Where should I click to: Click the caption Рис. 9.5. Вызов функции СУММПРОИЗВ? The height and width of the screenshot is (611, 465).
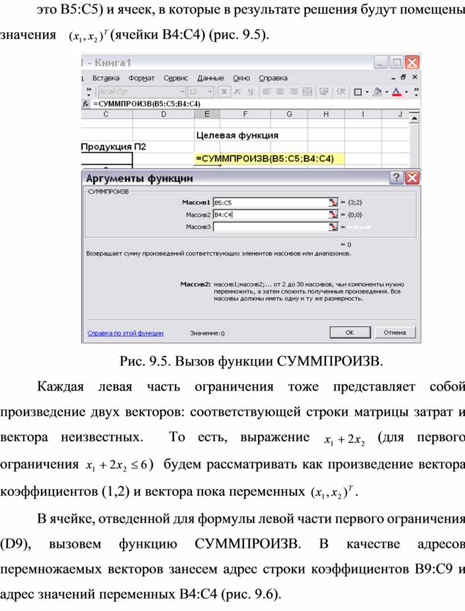(251, 361)
